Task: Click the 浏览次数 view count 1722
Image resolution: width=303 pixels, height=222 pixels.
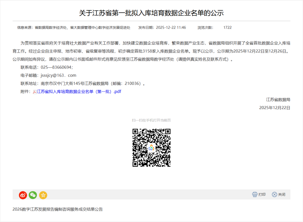Action: [227, 28]
